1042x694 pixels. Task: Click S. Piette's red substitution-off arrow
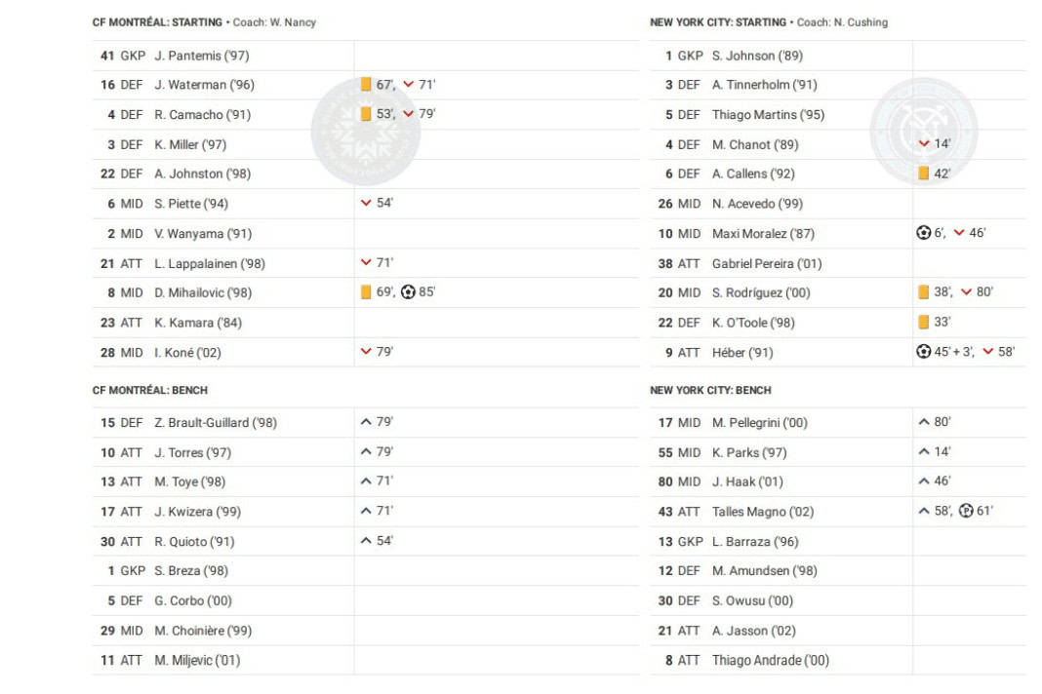[366, 204]
